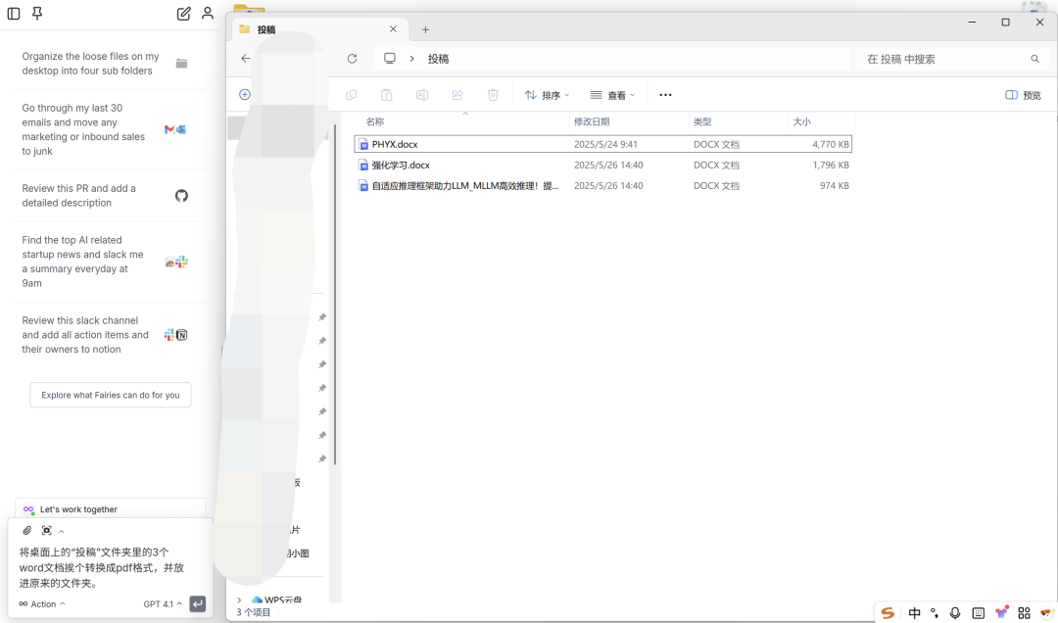The width and height of the screenshot is (1058, 623).
Task: Close the 投稿 Explorer tab
Action: (394, 29)
